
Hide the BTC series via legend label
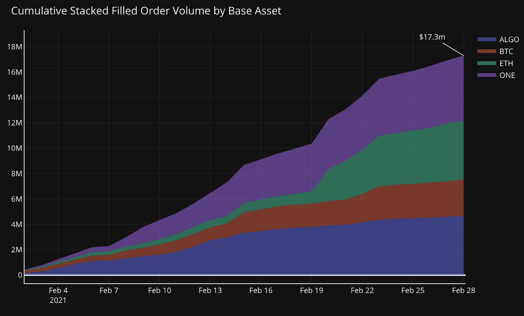click(x=506, y=51)
